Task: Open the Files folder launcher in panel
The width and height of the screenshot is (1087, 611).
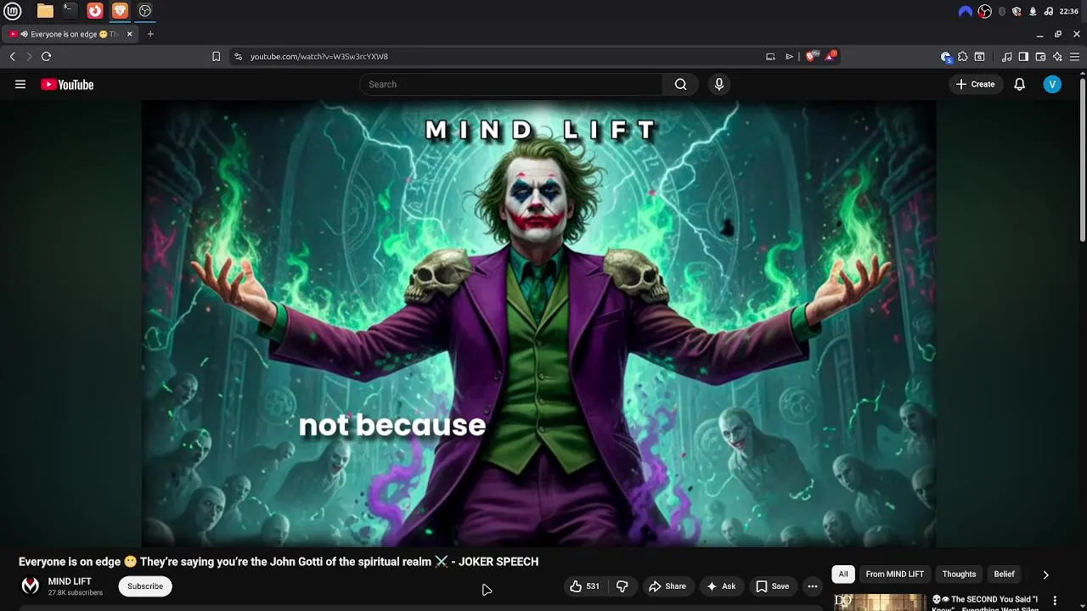Action: (x=45, y=11)
